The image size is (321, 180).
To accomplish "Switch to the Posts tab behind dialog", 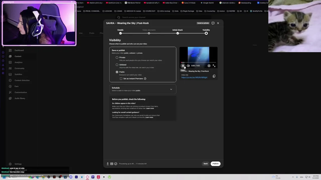I will (92, 33).
